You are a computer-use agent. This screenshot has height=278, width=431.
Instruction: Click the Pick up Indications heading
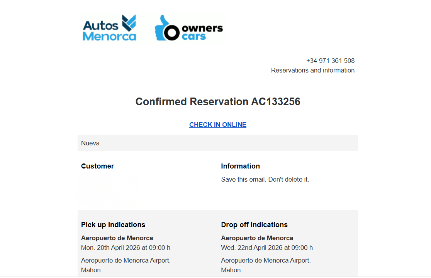click(113, 225)
